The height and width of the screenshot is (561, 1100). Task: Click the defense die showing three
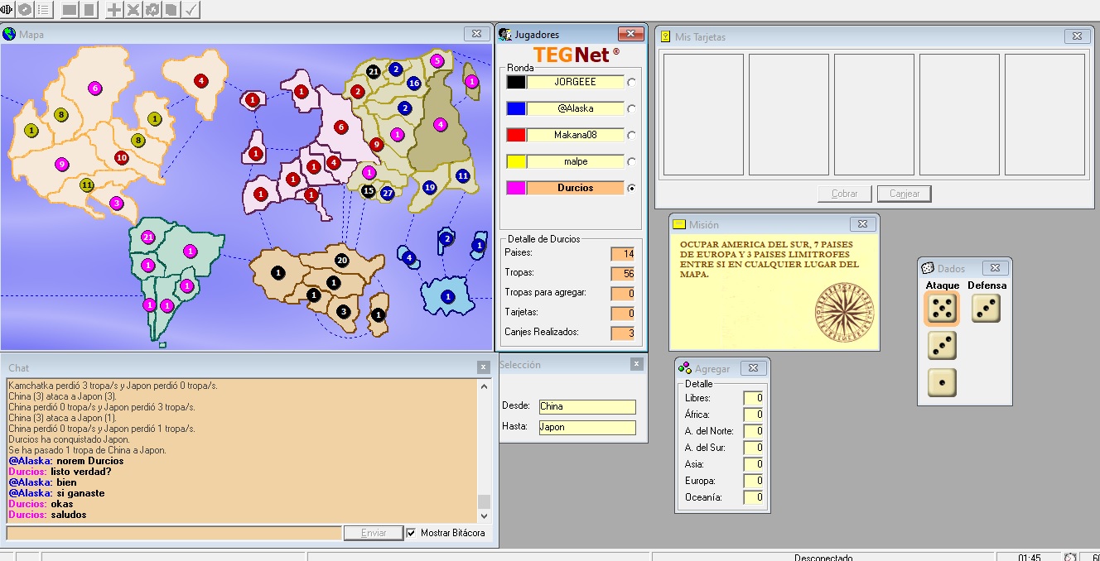click(x=986, y=309)
